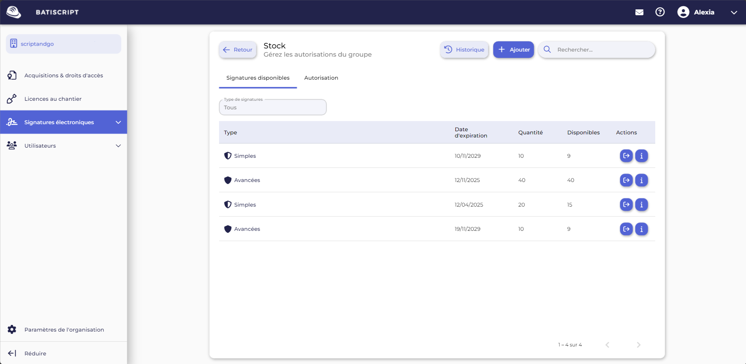The image size is (746, 364).
Task: Select the date 10/11/2029
Action: [467, 156]
